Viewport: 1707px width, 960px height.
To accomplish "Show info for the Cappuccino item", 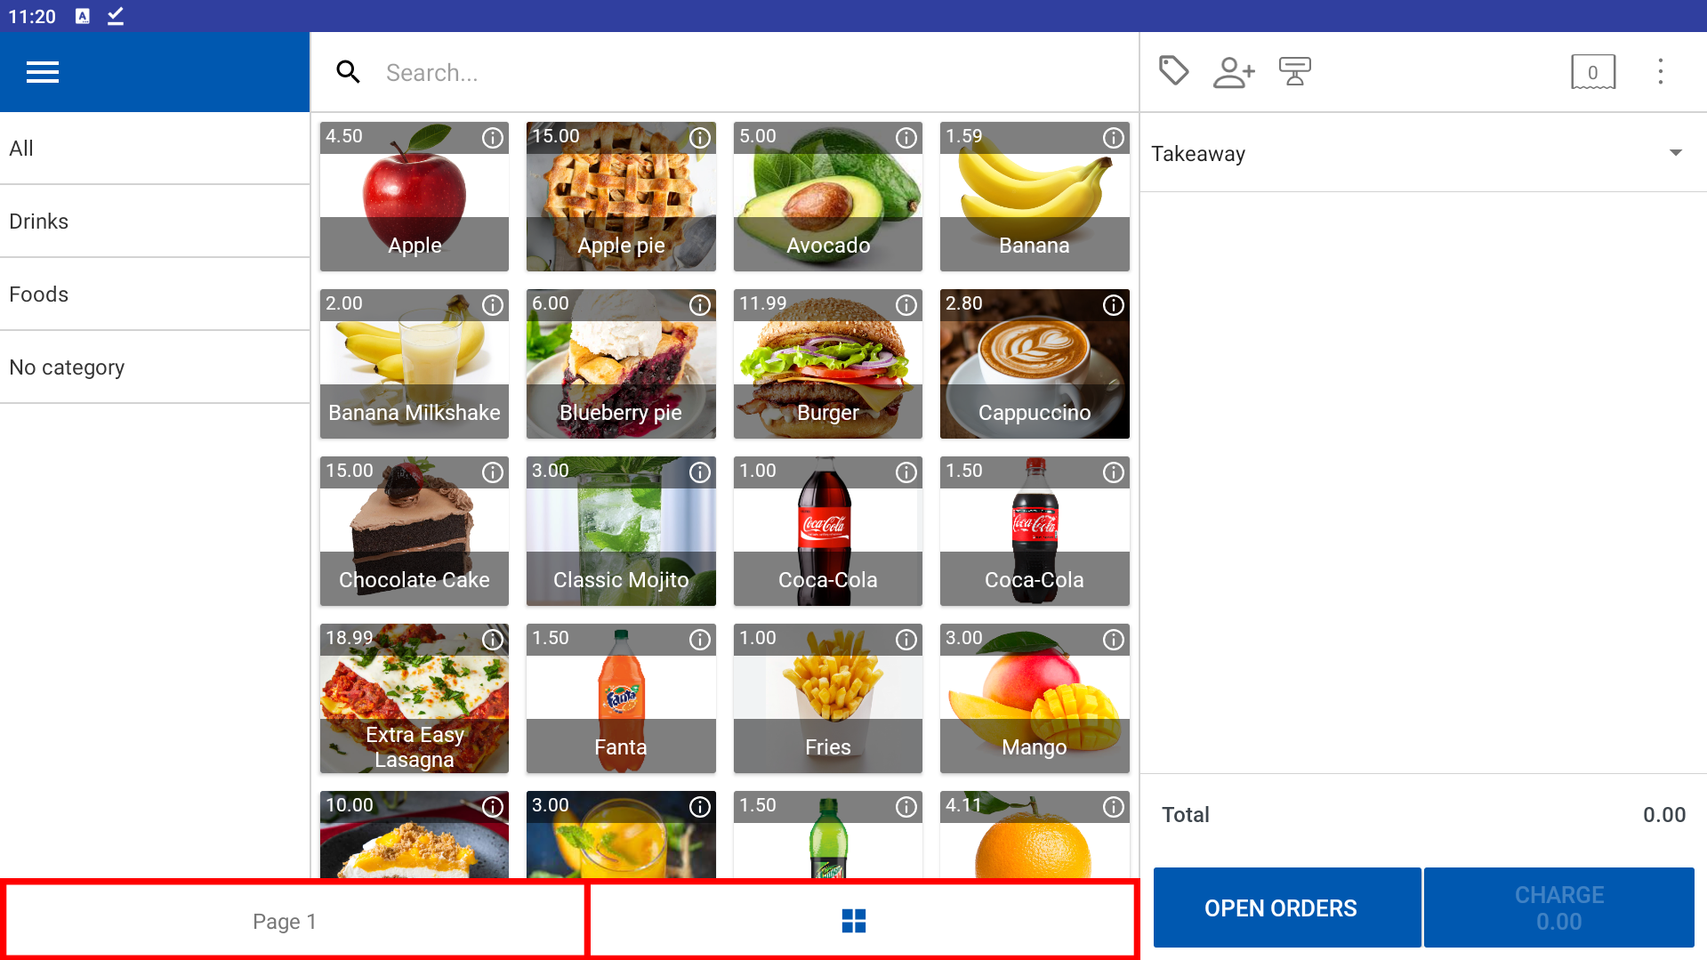I will click(x=1113, y=305).
